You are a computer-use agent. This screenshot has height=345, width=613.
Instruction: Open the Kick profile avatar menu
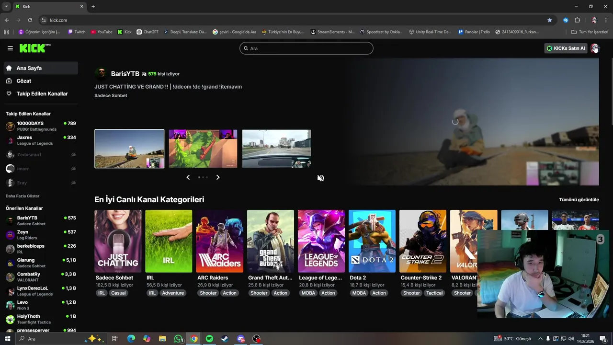594,48
